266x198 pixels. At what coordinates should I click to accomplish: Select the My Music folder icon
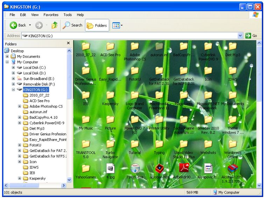(x=86, y=120)
